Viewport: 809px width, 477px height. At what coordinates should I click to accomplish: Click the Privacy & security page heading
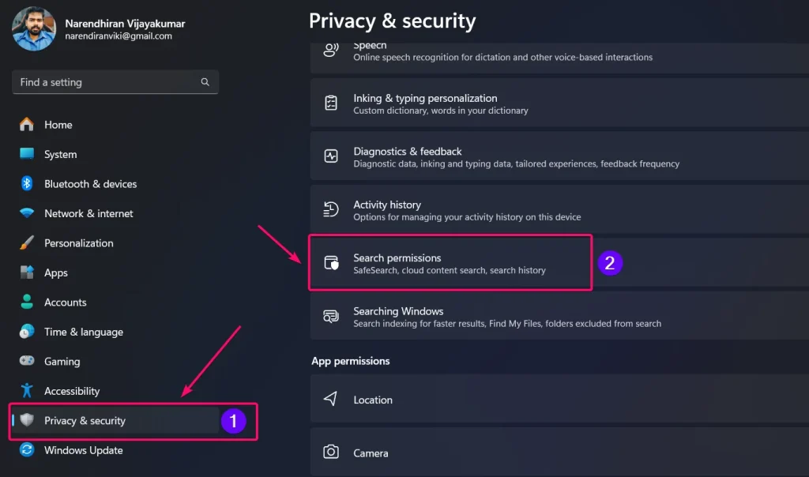[392, 21]
